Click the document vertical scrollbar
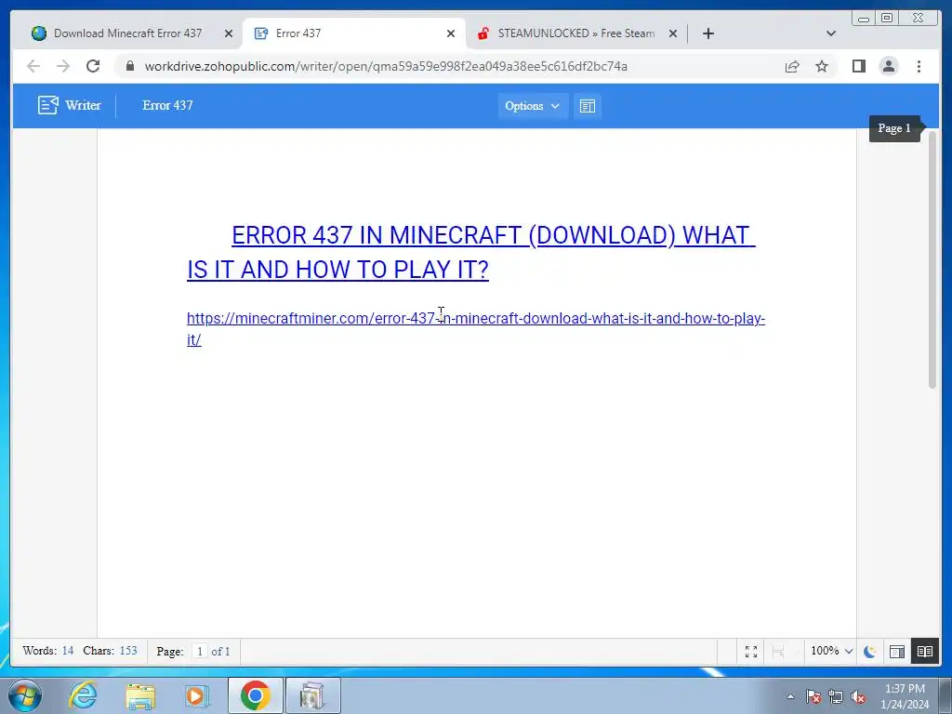This screenshot has height=714, width=952. (x=932, y=260)
